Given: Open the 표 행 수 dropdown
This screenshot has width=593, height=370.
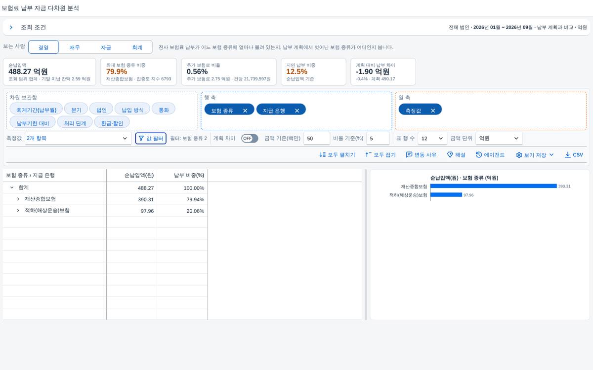Looking at the screenshot, I should [x=432, y=139].
